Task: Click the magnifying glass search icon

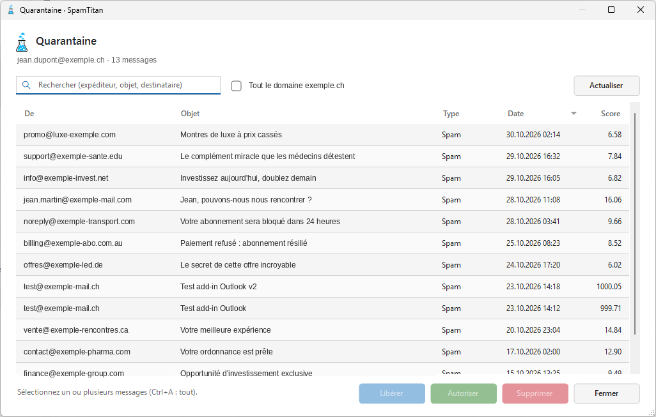Action: pos(26,85)
